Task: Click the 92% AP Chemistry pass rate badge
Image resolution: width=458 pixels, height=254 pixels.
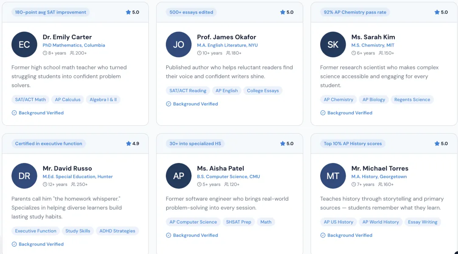Action: (355, 12)
